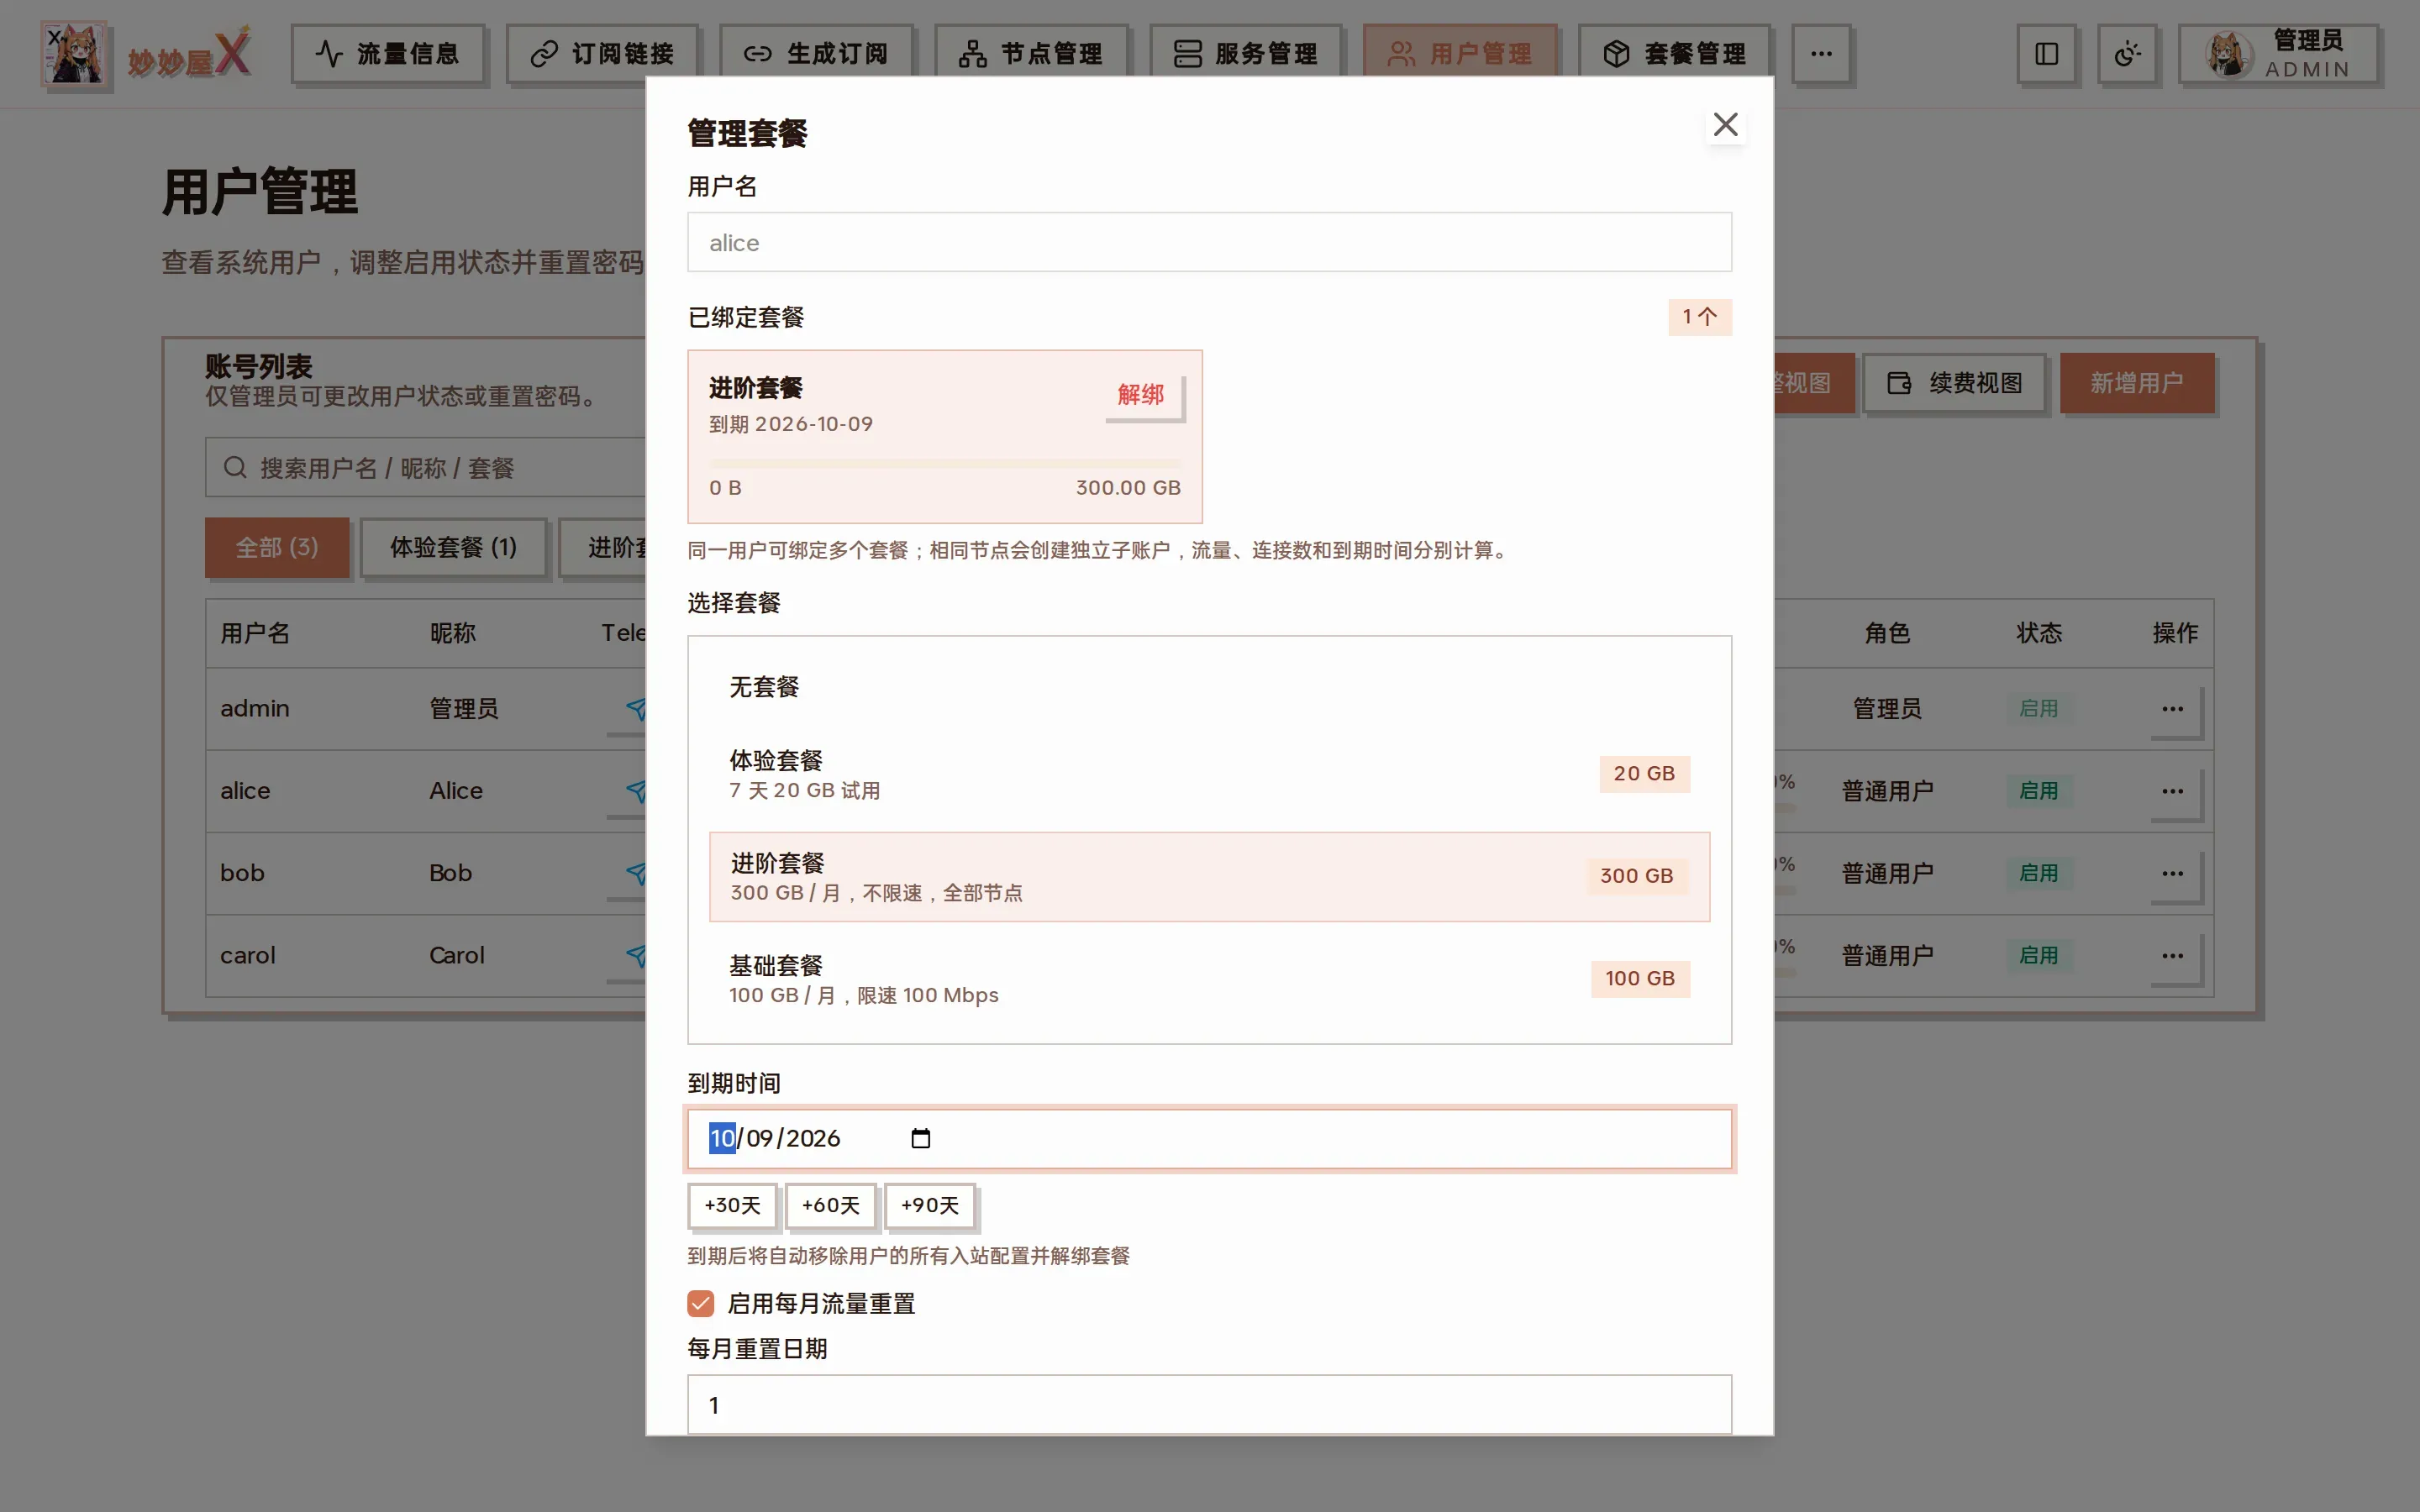Click the 用户名 alice input field

click(1209, 242)
